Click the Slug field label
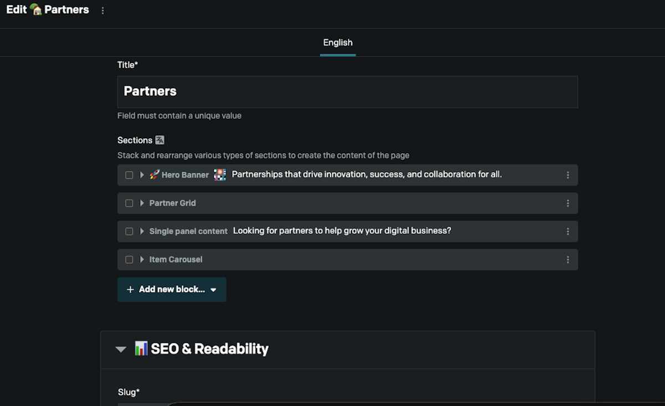This screenshot has height=406, width=665. click(129, 392)
